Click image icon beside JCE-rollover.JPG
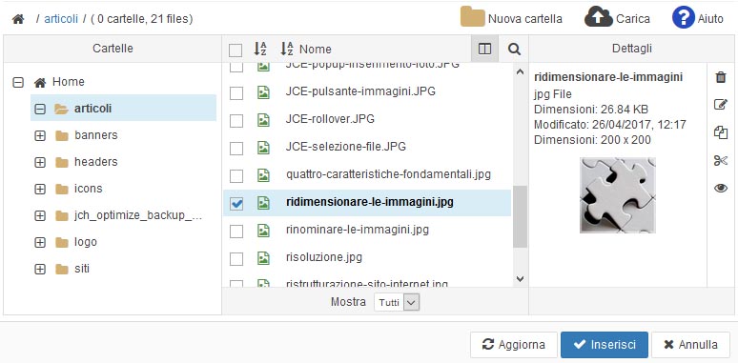The height and width of the screenshot is (363, 738). 263,120
